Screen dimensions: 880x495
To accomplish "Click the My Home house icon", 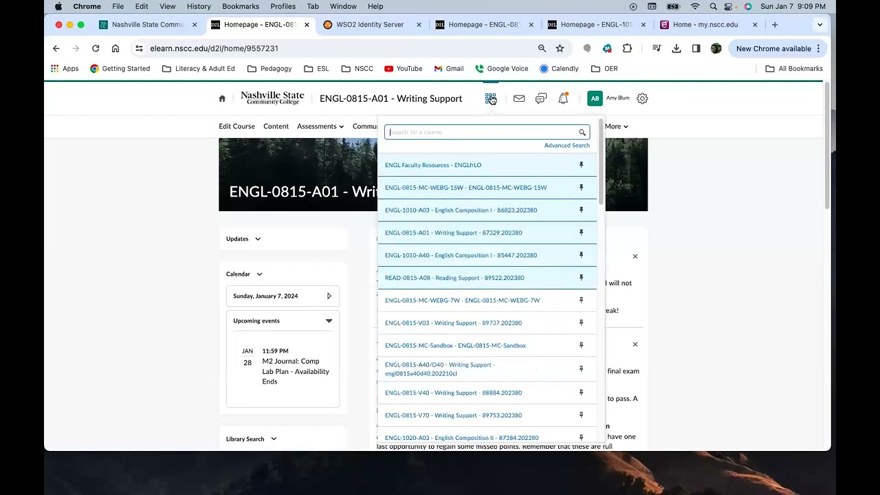I will (222, 98).
